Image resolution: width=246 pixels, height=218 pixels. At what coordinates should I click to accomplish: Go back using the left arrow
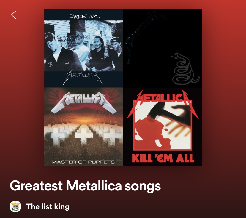14,15
